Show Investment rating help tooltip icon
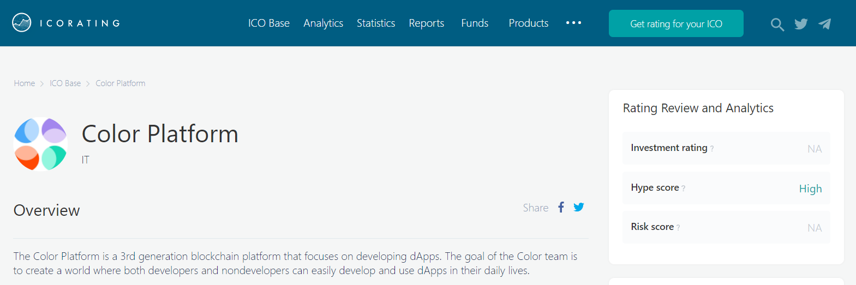Screen dimensions: 856x285 coord(712,149)
